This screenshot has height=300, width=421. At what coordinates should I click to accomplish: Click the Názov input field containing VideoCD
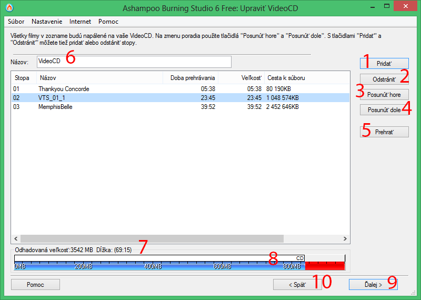[134, 62]
